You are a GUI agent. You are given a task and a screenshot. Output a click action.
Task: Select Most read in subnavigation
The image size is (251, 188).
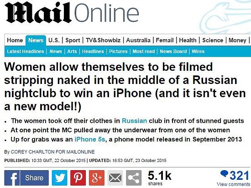144,51
